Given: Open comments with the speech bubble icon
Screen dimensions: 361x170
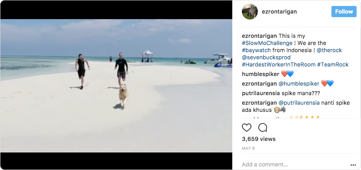Looking at the screenshot, I should click(x=263, y=128).
